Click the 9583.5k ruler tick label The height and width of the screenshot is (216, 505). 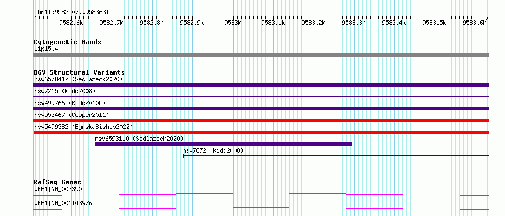click(435, 23)
